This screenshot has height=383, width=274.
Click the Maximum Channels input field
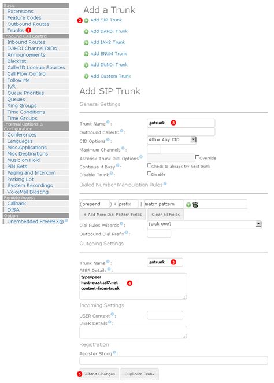[154, 149]
